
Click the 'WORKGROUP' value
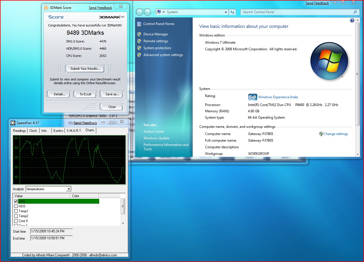pyautogui.click(x=258, y=154)
